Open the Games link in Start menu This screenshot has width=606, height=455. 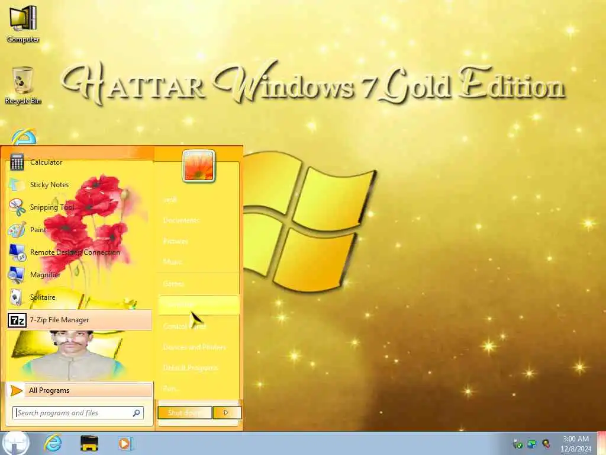pyautogui.click(x=173, y=284)
